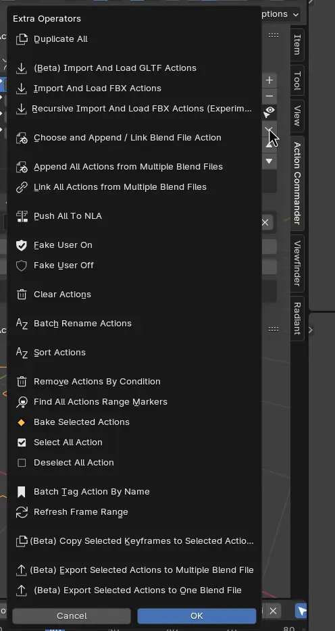335x631 pixels.
Task: Click the Deselect All Action empty box
Action: (22, 463)
